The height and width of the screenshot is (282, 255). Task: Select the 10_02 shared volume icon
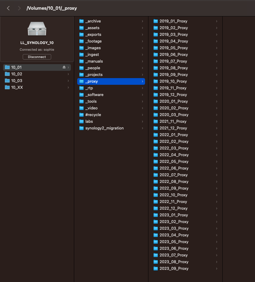tap(7, 74)
